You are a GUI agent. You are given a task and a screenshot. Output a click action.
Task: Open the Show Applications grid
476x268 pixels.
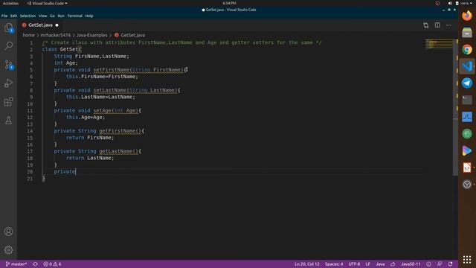pos(467,260)
